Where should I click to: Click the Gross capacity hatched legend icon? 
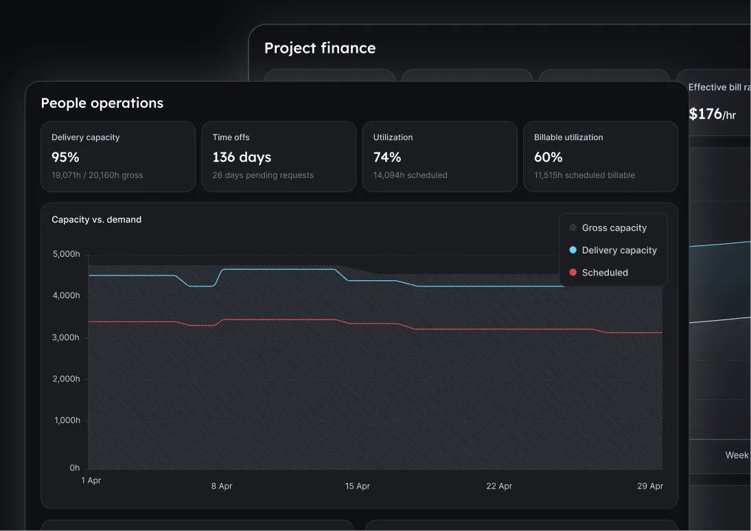[573, 227]
